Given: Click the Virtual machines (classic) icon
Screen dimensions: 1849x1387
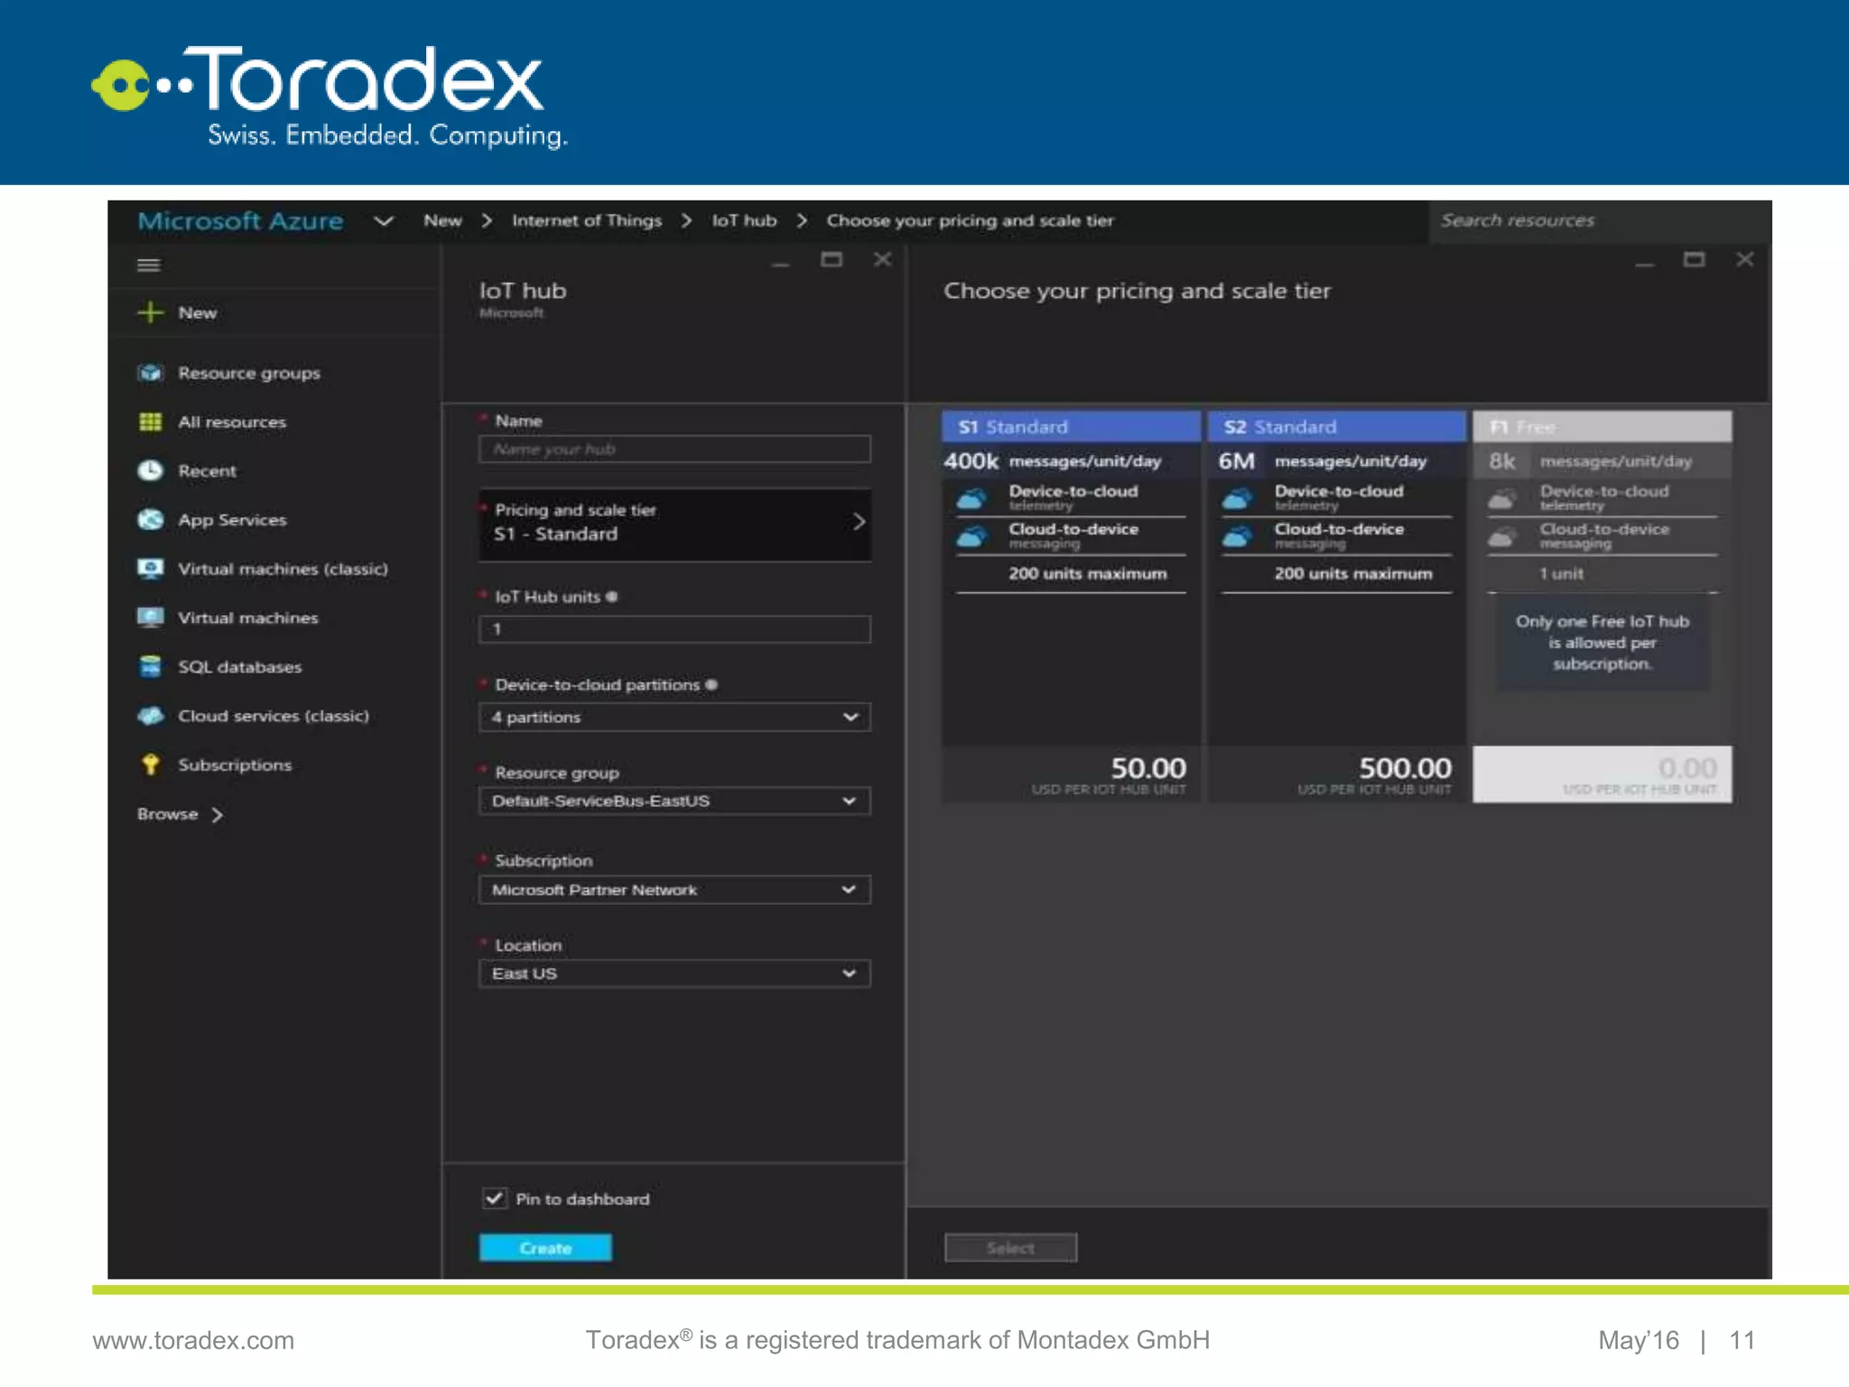Looking at the screenshot, I should click(x=150, y=568).
